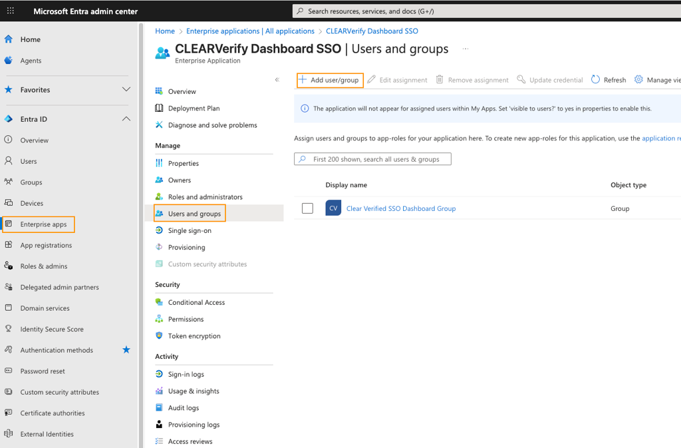This screenshot has width=681, height=448.
Task: Open Permissions under Security
Action: click(x=186, y=319)
